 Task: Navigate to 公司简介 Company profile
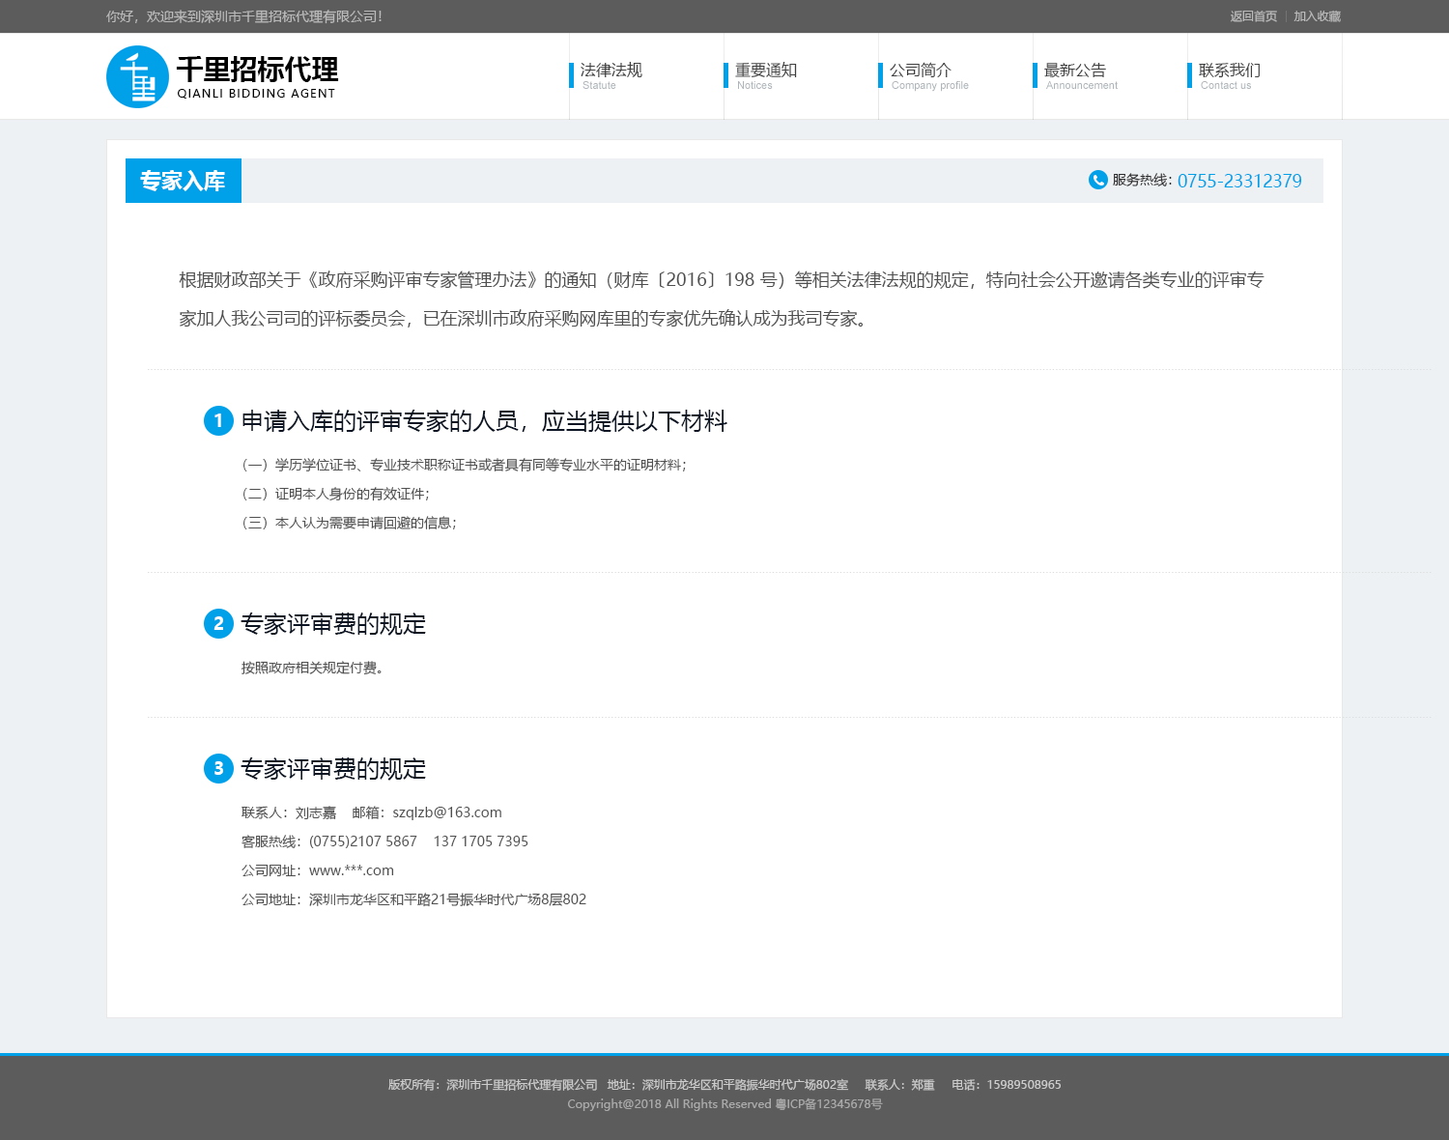click(919, 71)
